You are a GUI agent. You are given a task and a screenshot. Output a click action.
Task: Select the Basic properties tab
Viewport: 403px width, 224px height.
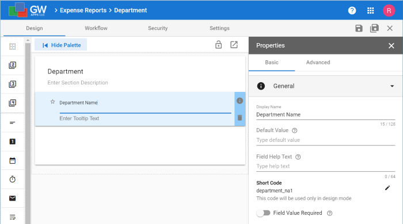(272, 63)
